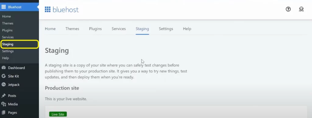Select the Staging tab in top navigation
The width and height of the screenshot is (312, 118).
(142, 29)
